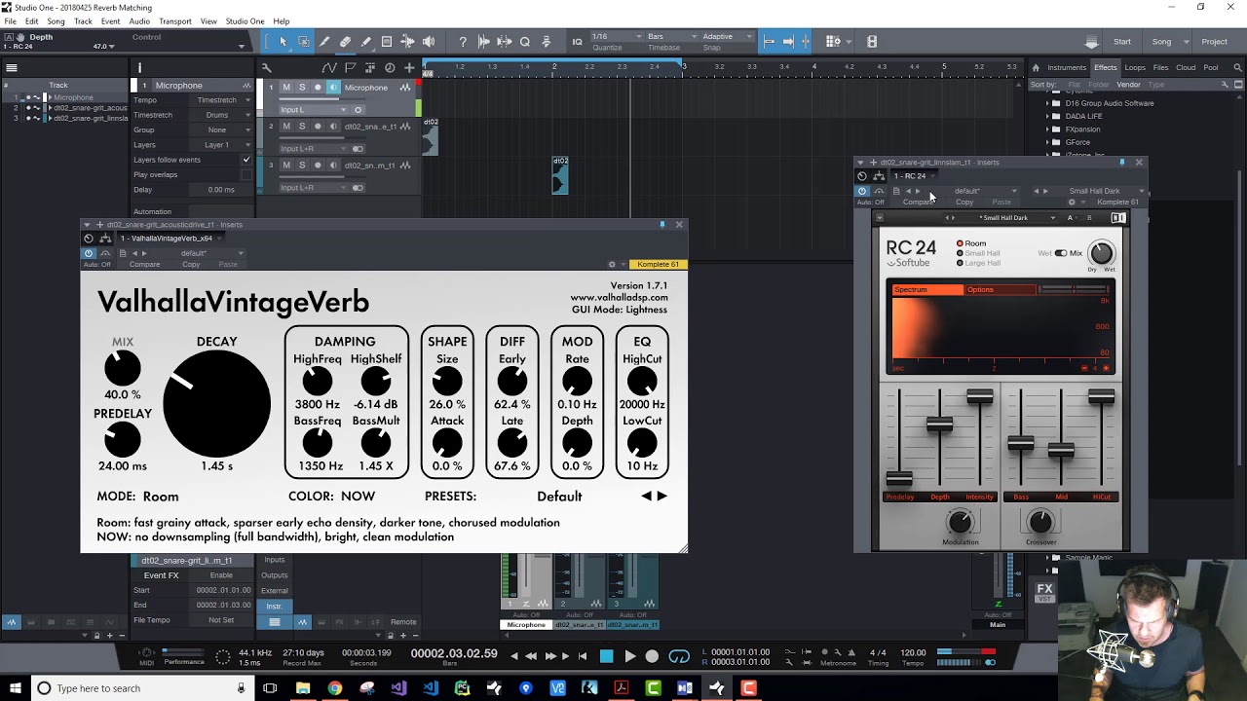Mute the dt02_sna..e_t1 track

click(286, 127)
